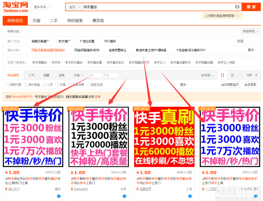Image resolution: width=263 pixels, height=201 pixels.
Task: Click the orange 搜索 button
Action: coord(251,7)
